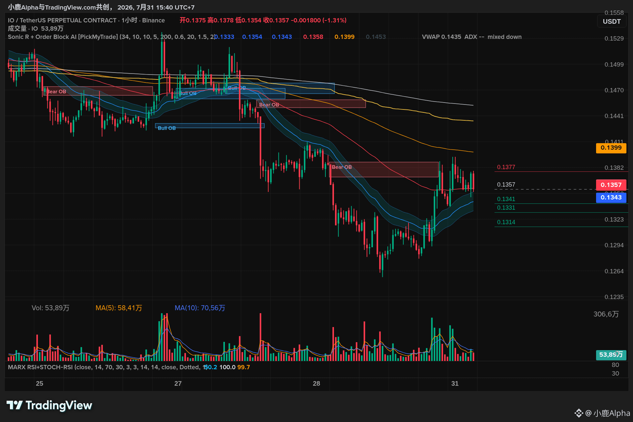Click the green 0.1331 support level label
This screenshot has height=422, width=633.
(506, 208)
